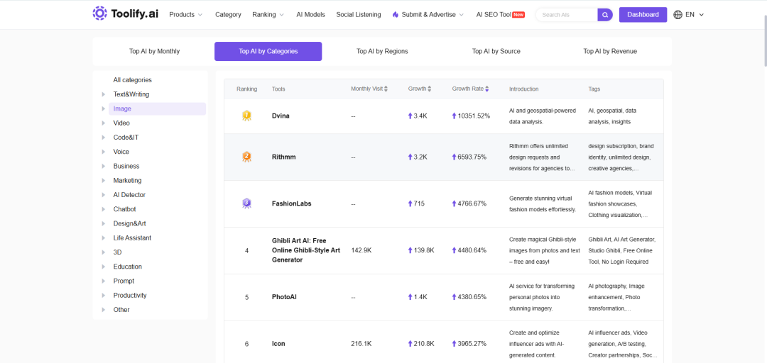Image resolution: width=767 pixels, height=363 pixels.
Task: Switch to Top AI by Regions tab
Action: click(x=382, y=51)
